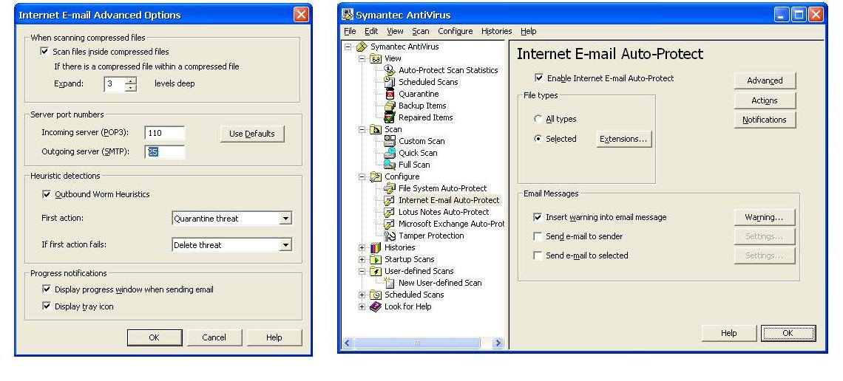Click the User-defined Scans folder icon

coord(376,271)
